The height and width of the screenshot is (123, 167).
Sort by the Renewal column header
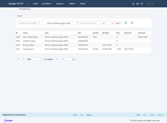(141, 33)
